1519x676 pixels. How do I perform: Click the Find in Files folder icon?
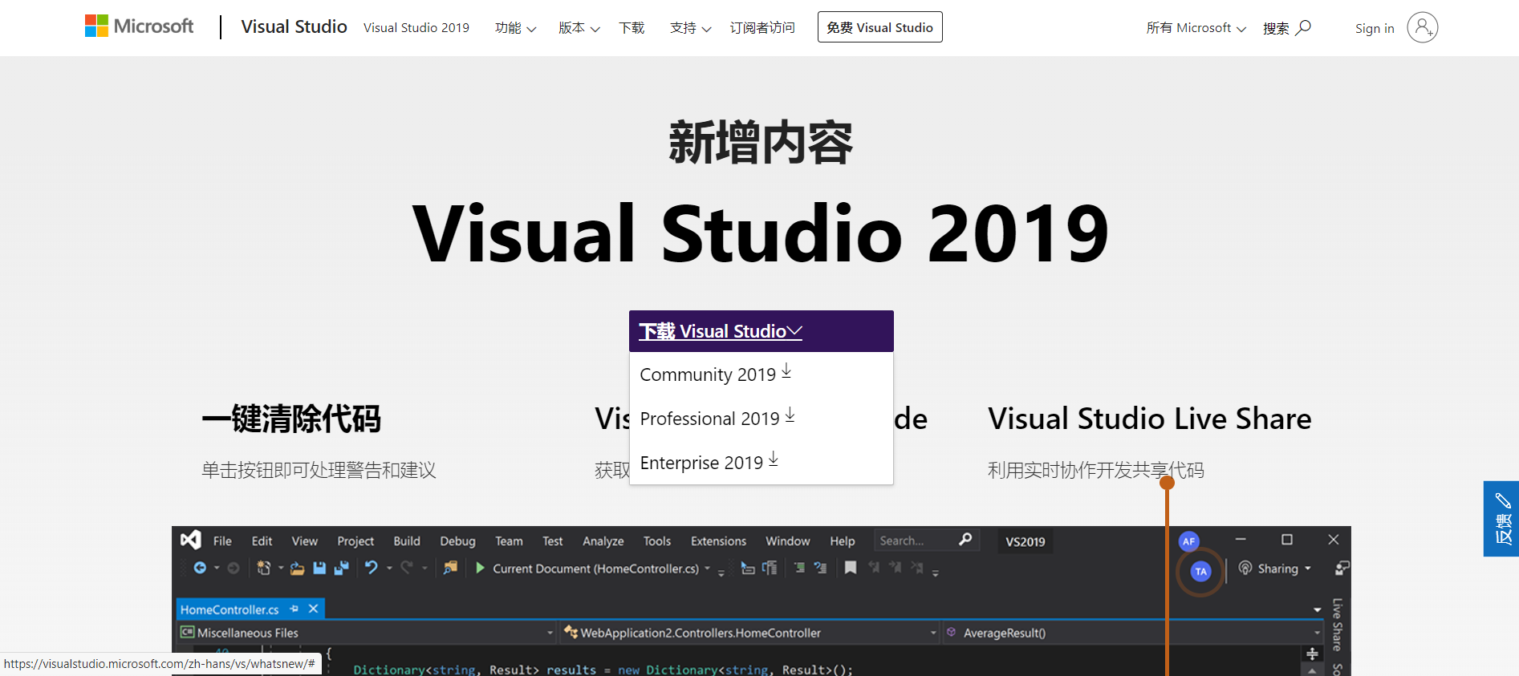click(x=450, y=568)
